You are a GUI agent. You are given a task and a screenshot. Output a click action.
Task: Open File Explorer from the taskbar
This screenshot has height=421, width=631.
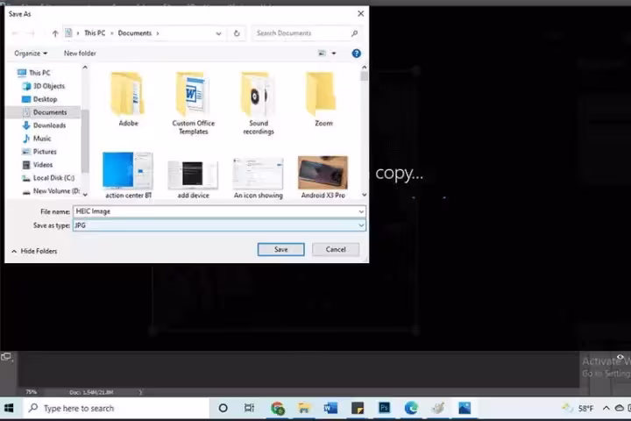[304, 409]
